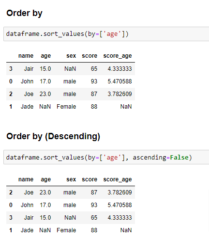Click 3.782609 in the first table
Viewport: 209px width, 241px height.
click(119, 94)
